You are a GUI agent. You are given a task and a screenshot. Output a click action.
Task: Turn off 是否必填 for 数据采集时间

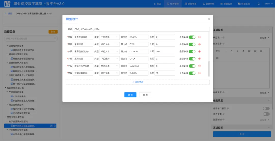192,73
